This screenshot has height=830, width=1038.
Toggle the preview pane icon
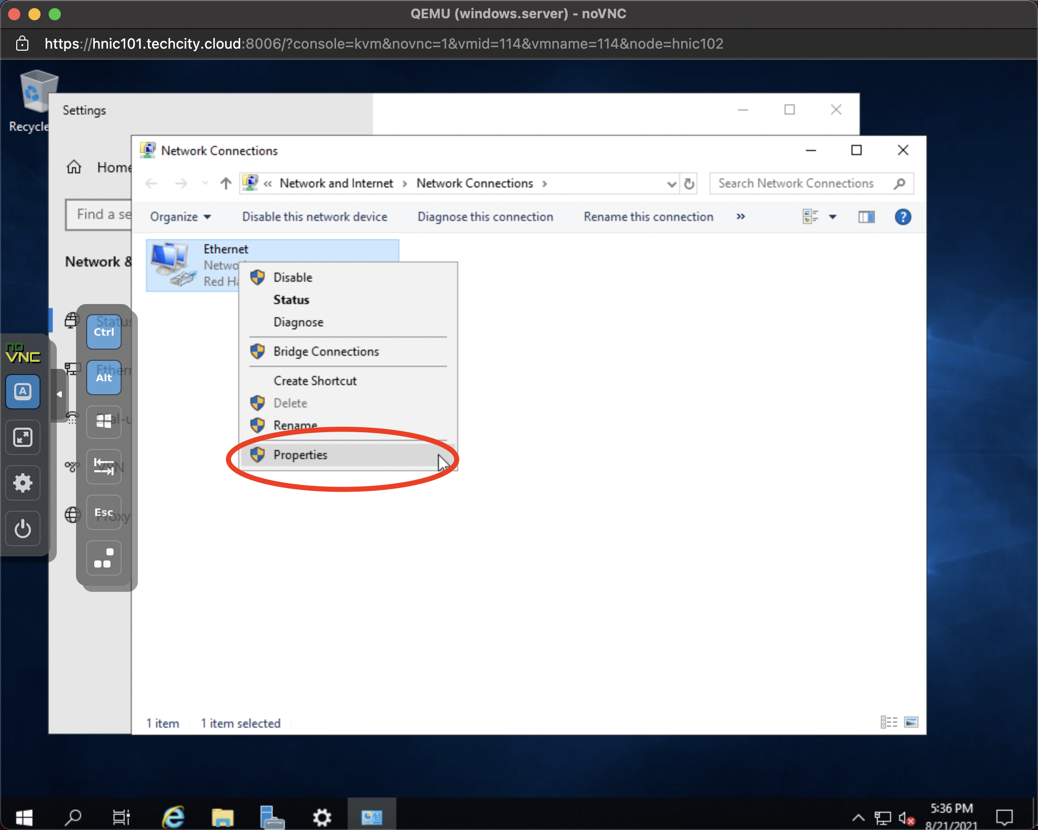coord(866,217)
